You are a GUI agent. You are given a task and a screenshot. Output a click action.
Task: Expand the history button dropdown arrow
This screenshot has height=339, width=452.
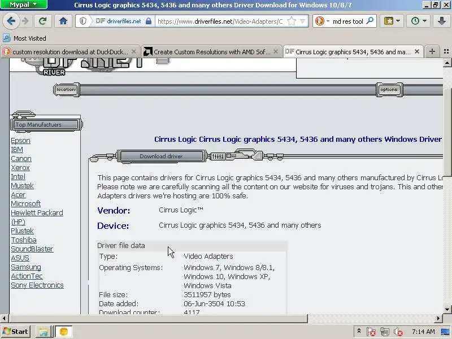[x=425, y=21]
